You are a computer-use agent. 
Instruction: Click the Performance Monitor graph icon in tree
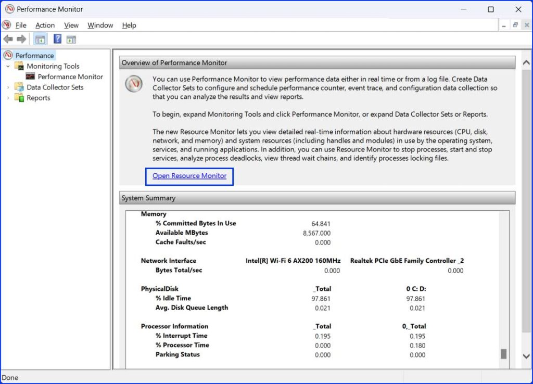pos(30,76)
